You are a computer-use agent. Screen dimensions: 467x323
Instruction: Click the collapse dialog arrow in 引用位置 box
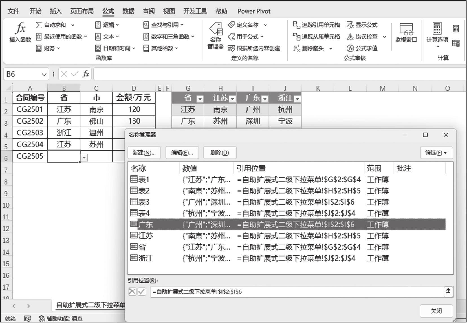(448, 291)
